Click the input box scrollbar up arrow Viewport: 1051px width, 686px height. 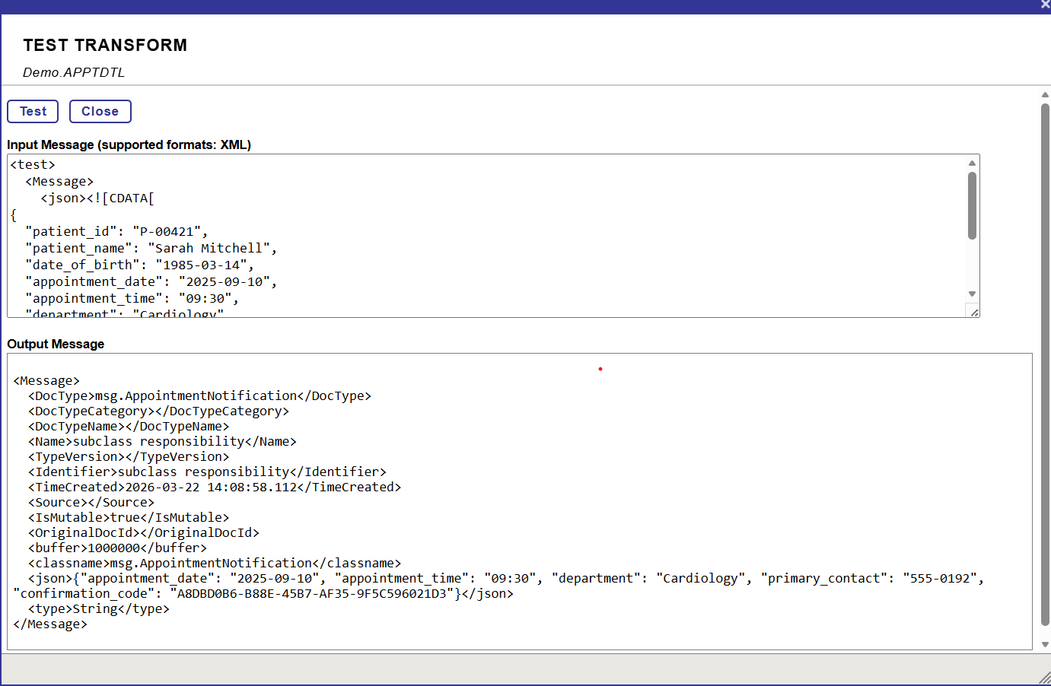(972, 164)
